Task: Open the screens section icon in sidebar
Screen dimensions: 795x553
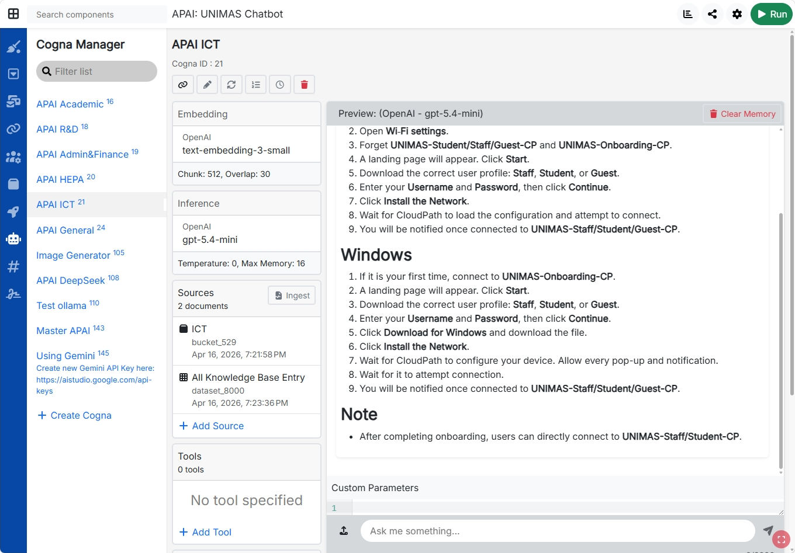Action: (13, 101)
